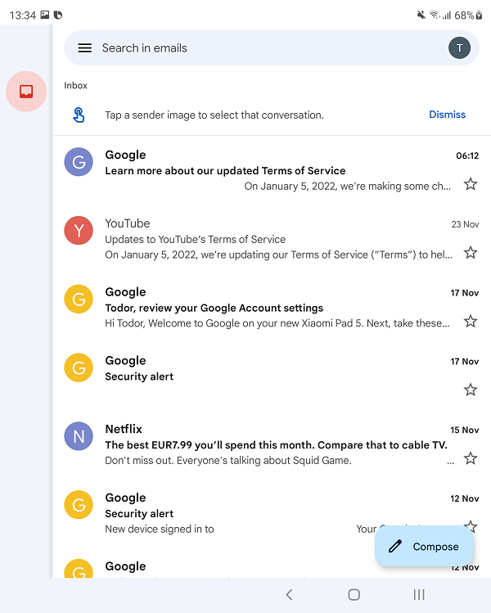Tap the Android home navigation button
Viewport: 491px width, 613px height.
(354, 595)
